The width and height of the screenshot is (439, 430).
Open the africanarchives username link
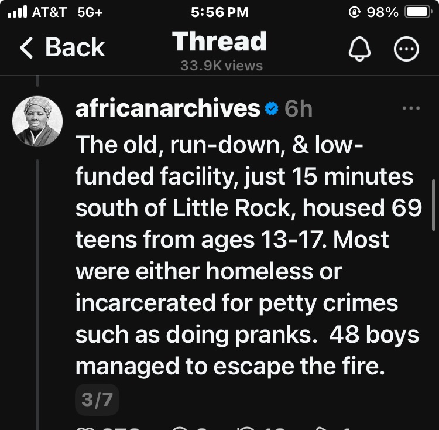point(167,108)
